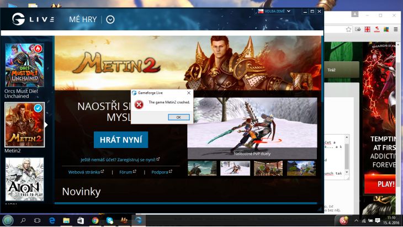Click the Metin2 label under the tile
Image resolution: width=403 pixels, height=227 pixels.
(x=12, y=151)
